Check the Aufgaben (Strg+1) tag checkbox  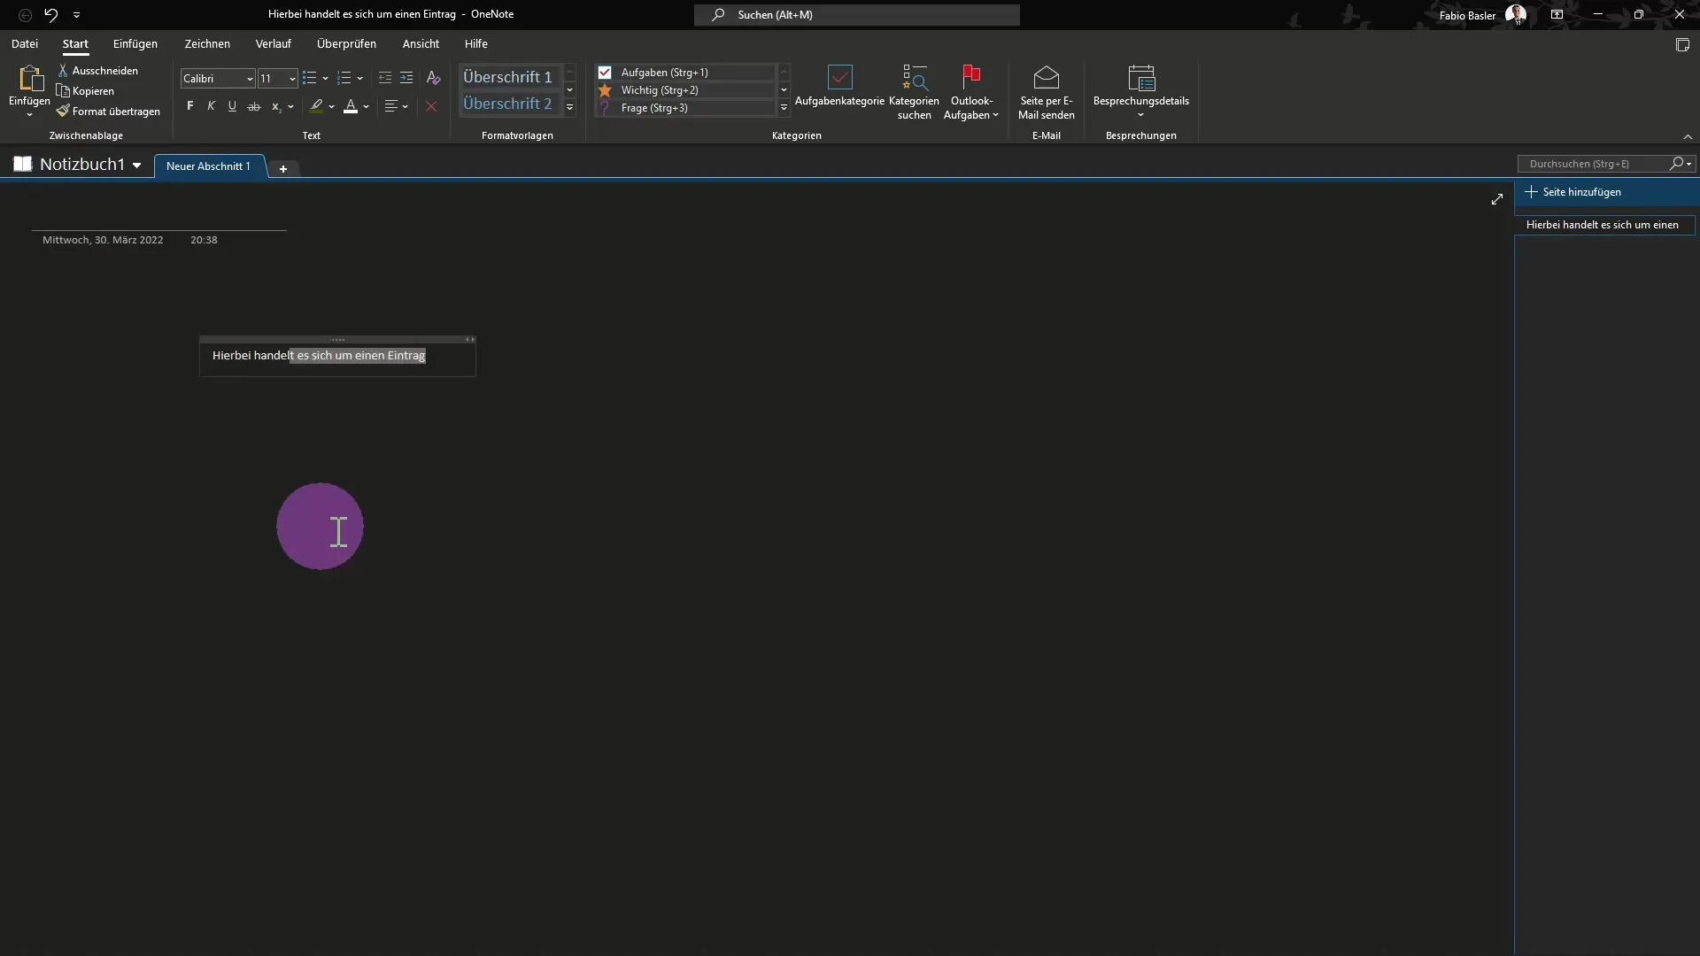pyautogui.click(x=605, y=73)
